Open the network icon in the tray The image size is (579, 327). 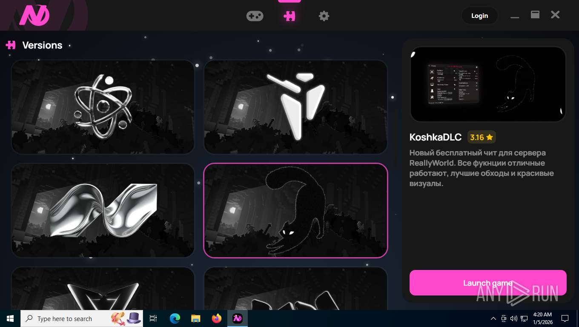(x=524, y=318)
